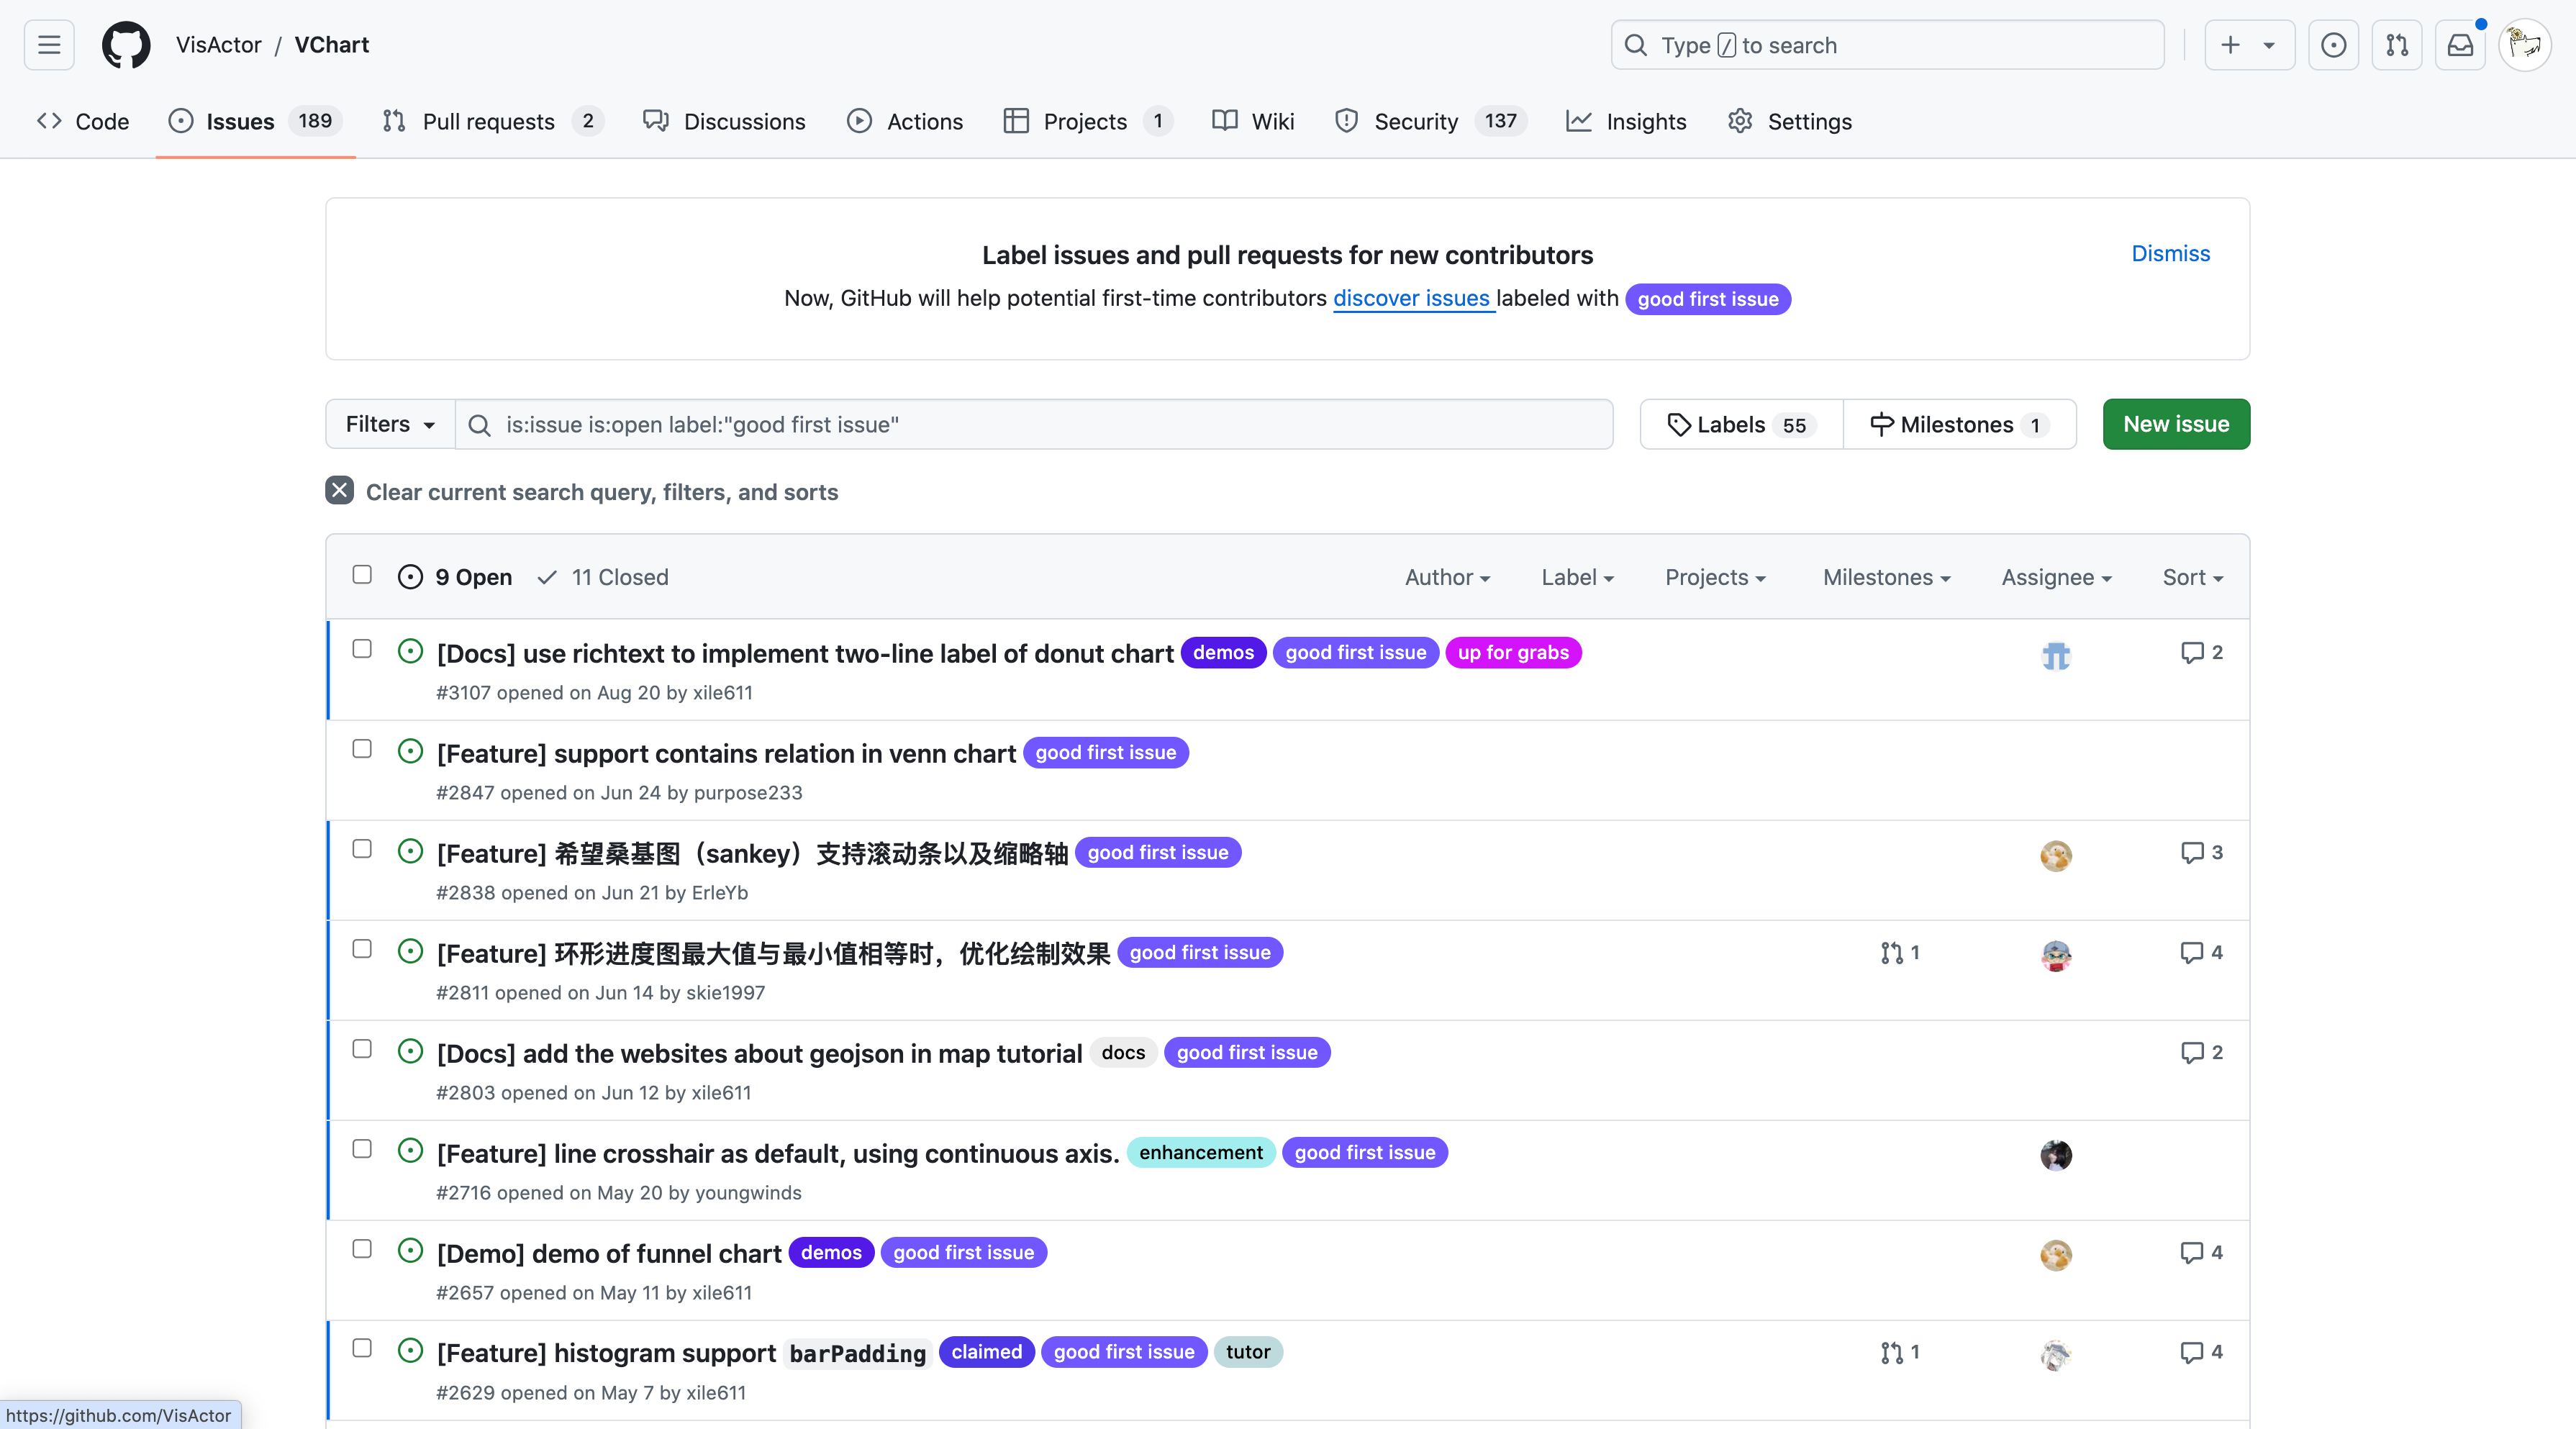Viewport: 2576px width, 1429px height.
Task: Select checkbox for venn chart issue
Action: [x=362, y=749]
